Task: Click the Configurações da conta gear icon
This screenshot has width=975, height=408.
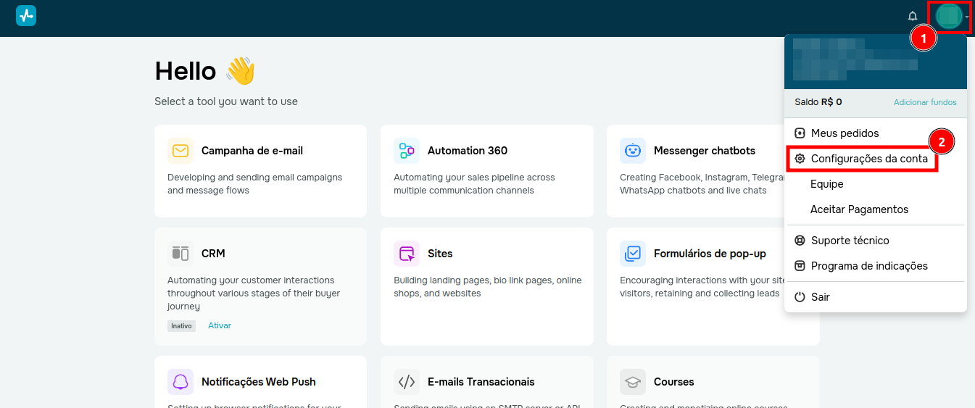Action: [x=800, y=159]
